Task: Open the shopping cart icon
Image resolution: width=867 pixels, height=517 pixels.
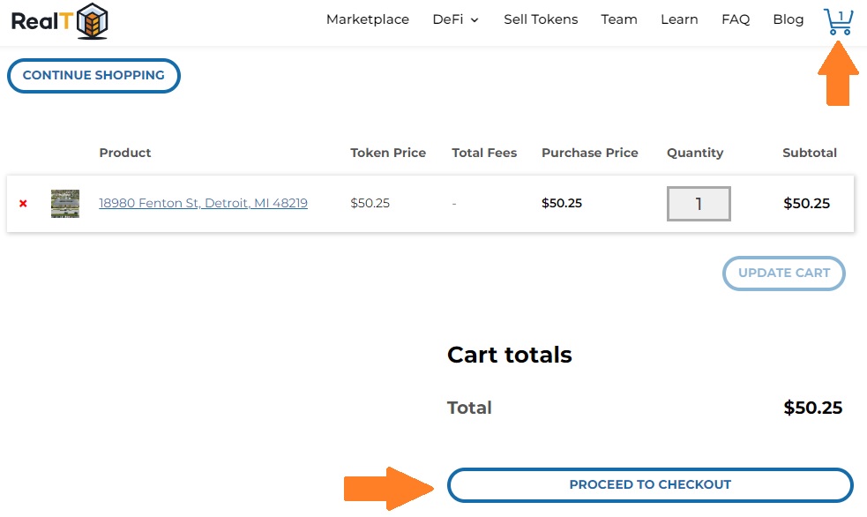Action: point(838,21)
